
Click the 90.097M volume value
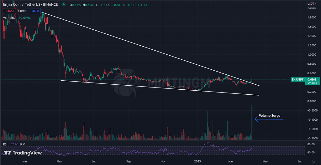point(24,18)
